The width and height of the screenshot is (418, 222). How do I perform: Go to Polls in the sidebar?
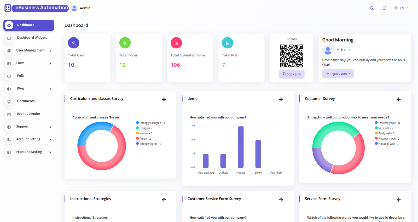click(x=21, y=76)
